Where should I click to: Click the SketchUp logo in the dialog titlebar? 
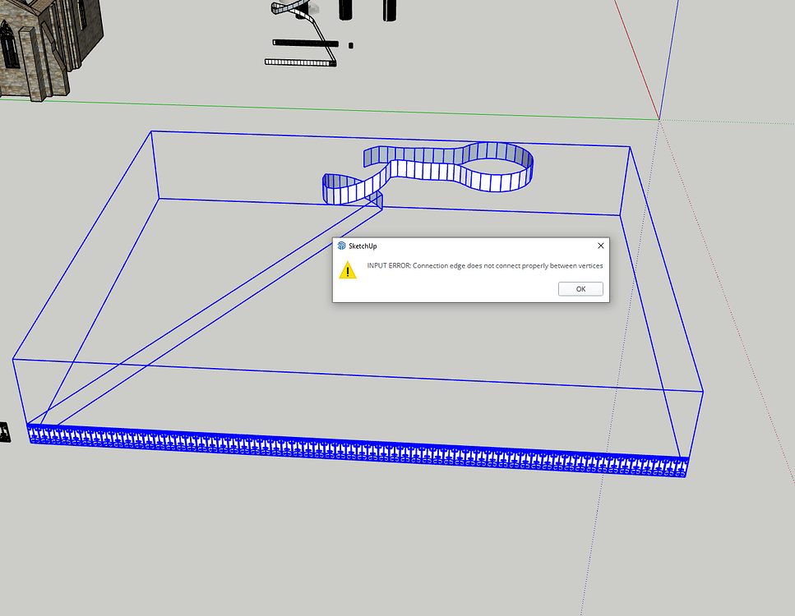pyautogui.click(x=340, y=244)
